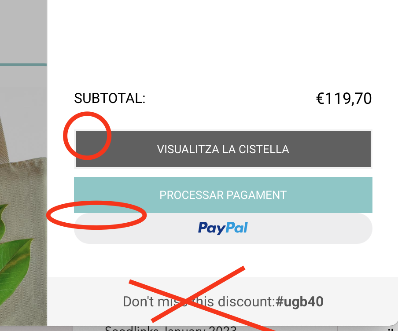The height and width of the screenshot is (331, 398).
Task: Click the PayPal logo
Action: click(223, 228)
